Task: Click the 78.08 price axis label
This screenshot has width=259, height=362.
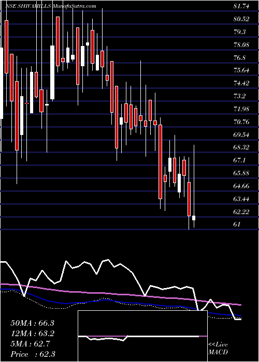Action: click(x=241, y=45)
